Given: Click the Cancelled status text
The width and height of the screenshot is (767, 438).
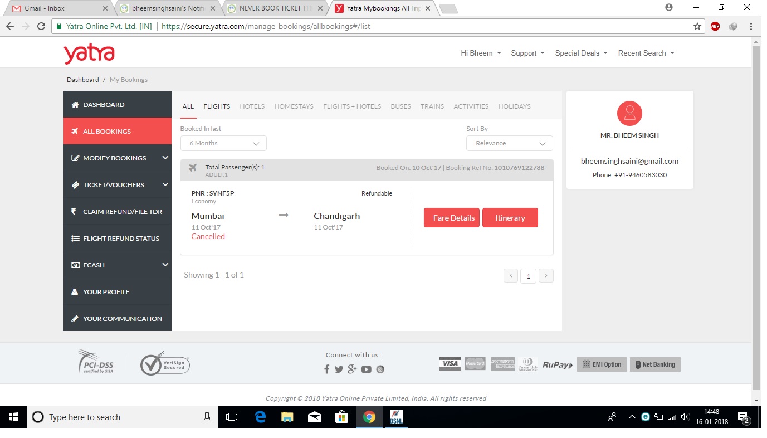Looking at the screenshot, I should [208, 236].
